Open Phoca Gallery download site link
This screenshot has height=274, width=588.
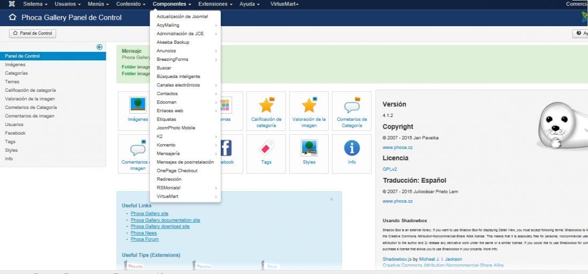160,226
